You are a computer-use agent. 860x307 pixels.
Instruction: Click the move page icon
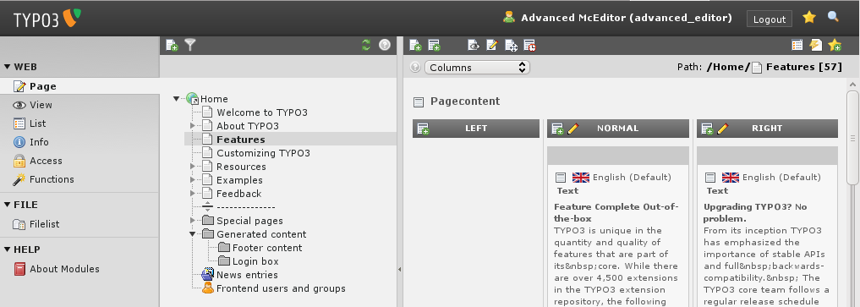click(x=511, y=46)
